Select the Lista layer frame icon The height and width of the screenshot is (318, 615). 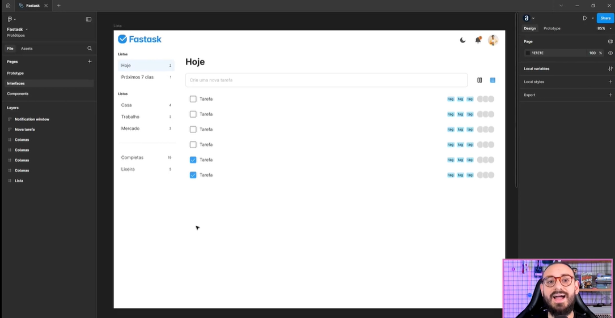point(10,181)
